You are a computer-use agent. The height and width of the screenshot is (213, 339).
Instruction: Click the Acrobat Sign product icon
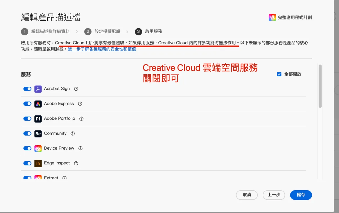coord(38,89)
